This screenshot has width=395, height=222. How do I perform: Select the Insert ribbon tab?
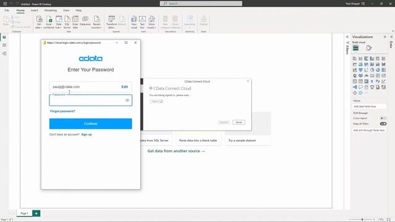pyautogui.click(x=35, y=10)
